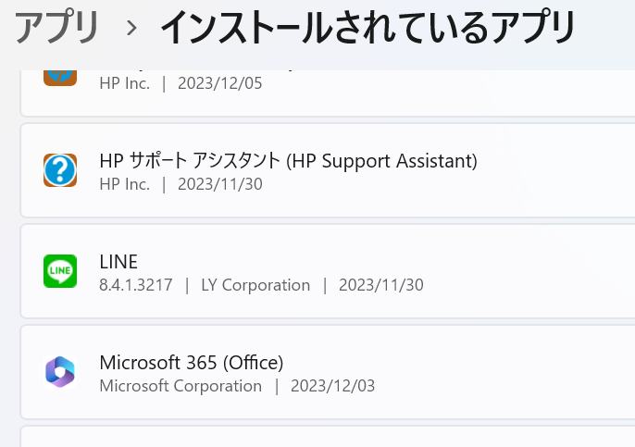Click the partially visible HP app icon at top

(60, 78)
